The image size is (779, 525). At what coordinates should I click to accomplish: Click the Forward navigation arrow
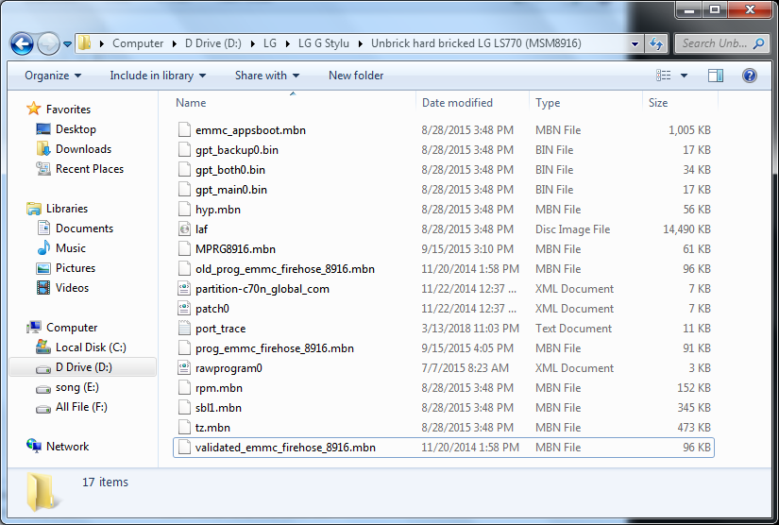click(x=48, y=43)
